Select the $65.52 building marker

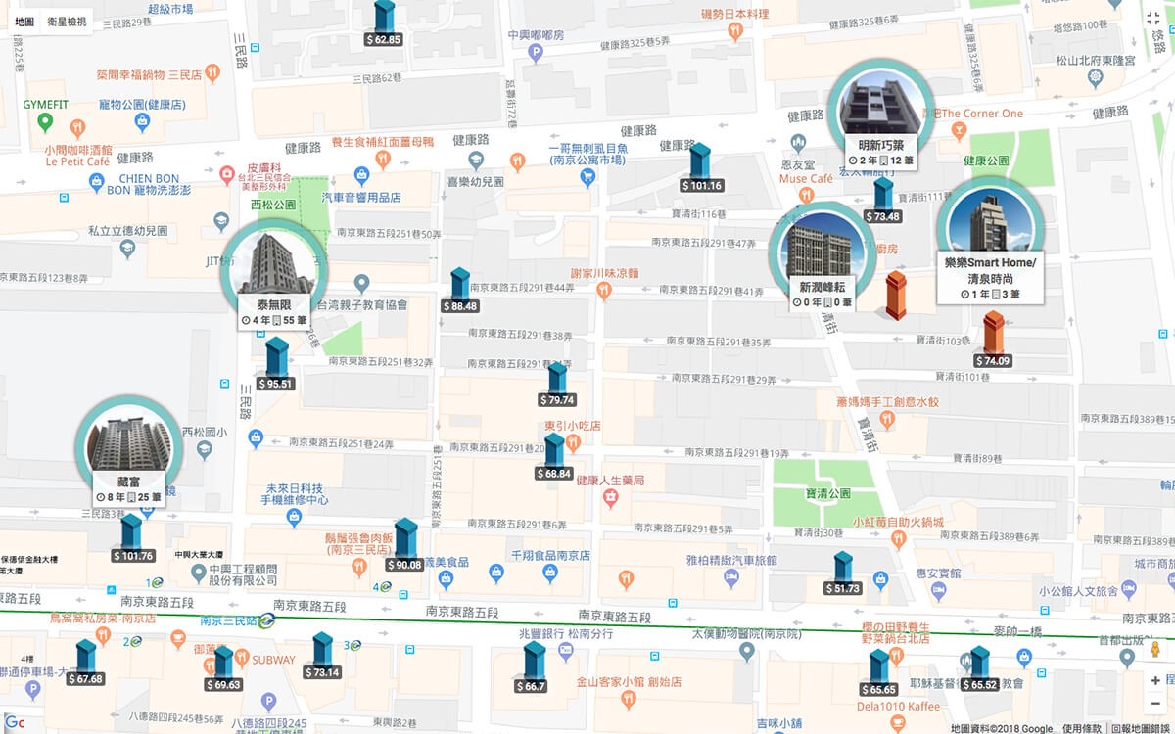[x=979, y=669]
